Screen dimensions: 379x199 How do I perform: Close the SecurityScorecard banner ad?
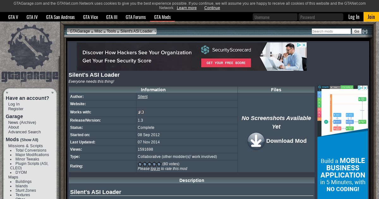304,45
